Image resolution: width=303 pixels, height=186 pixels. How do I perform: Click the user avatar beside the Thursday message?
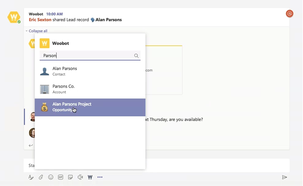[x=33, y=117]
